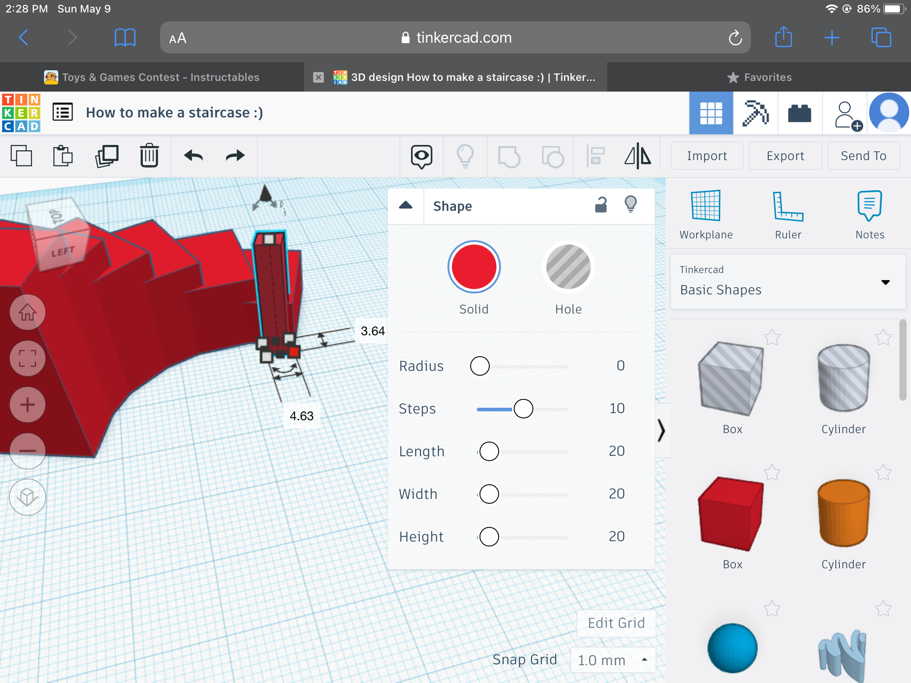This screenshot has height=683, width=911.
Task: Collapse the Shape panel
Action: [406, 205]
